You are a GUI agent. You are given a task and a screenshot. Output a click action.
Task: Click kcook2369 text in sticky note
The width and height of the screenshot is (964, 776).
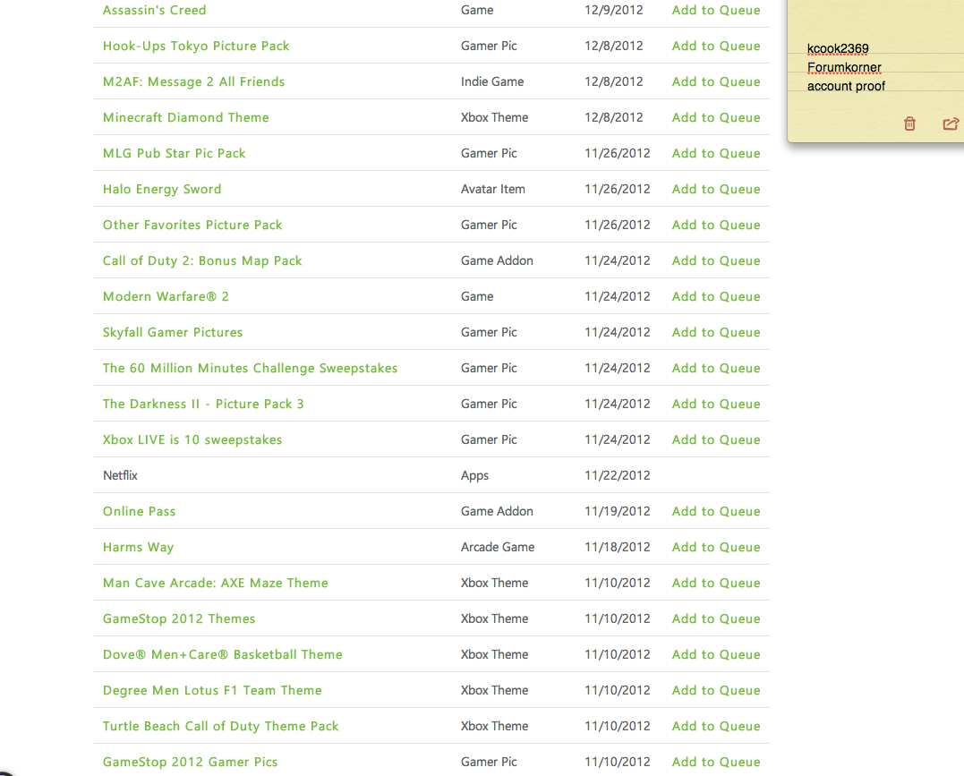click(x=838, y=48)
